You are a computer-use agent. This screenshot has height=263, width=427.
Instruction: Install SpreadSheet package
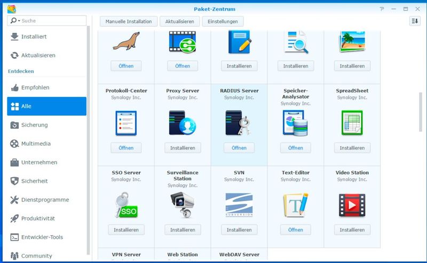[352, 148]
